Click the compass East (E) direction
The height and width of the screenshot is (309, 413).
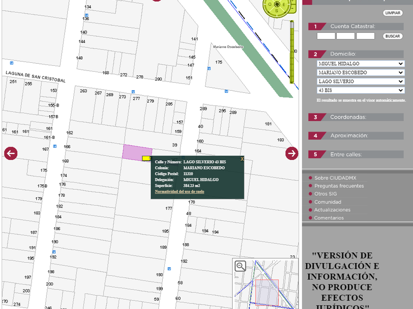coord(284,4)
